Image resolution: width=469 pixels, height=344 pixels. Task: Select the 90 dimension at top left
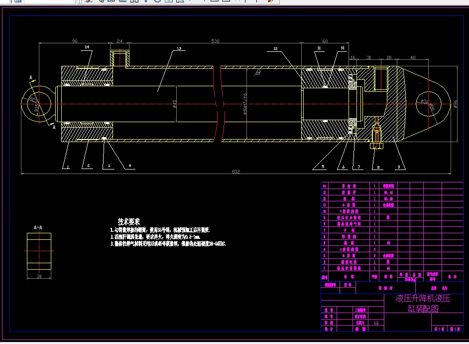point(75,41)
